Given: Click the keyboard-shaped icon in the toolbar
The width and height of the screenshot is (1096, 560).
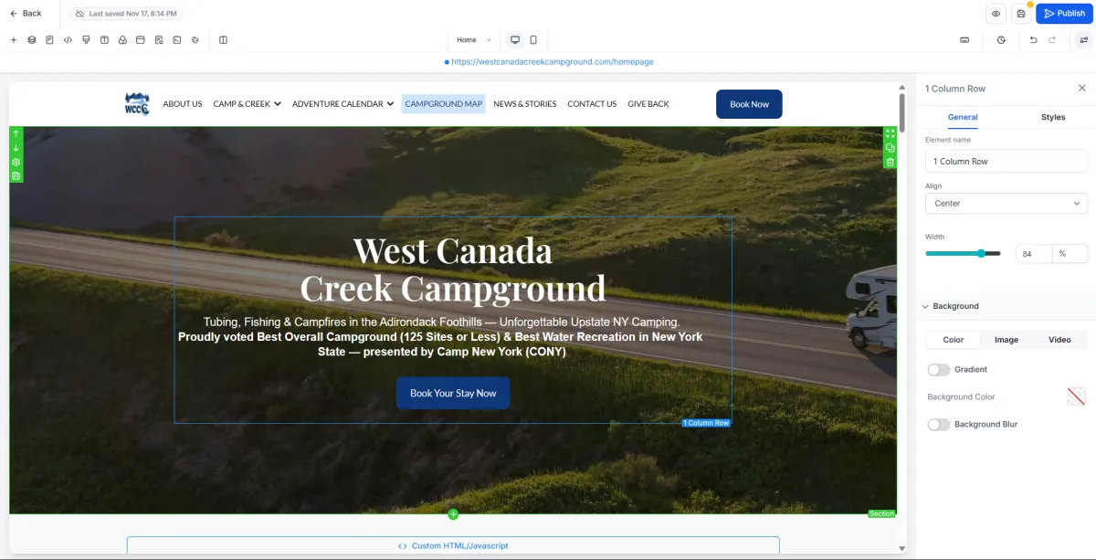Looking at the screenshot, I should pos(964,40).
